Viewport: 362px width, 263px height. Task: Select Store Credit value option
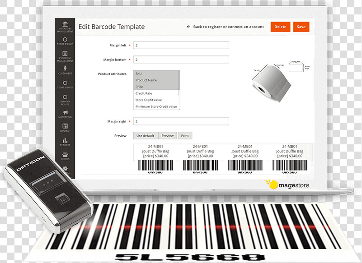156,100
